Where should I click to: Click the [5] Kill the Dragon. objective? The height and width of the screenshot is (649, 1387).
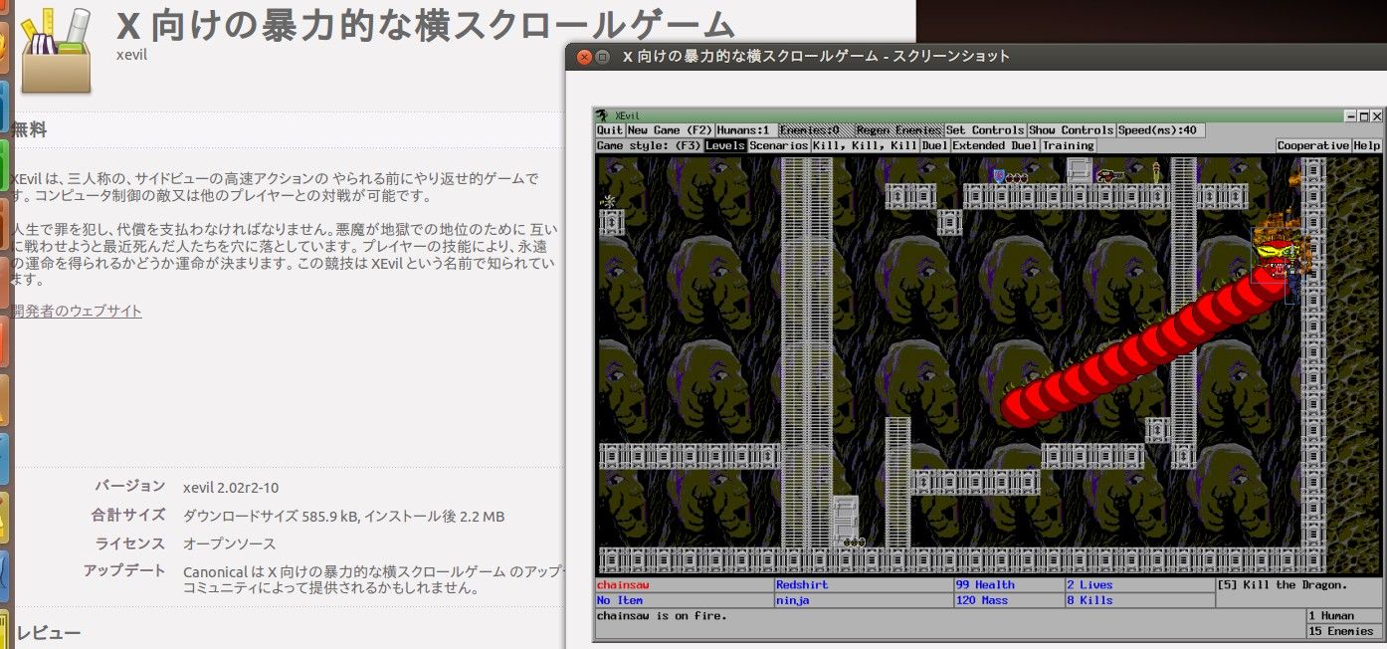[1284, 585]
